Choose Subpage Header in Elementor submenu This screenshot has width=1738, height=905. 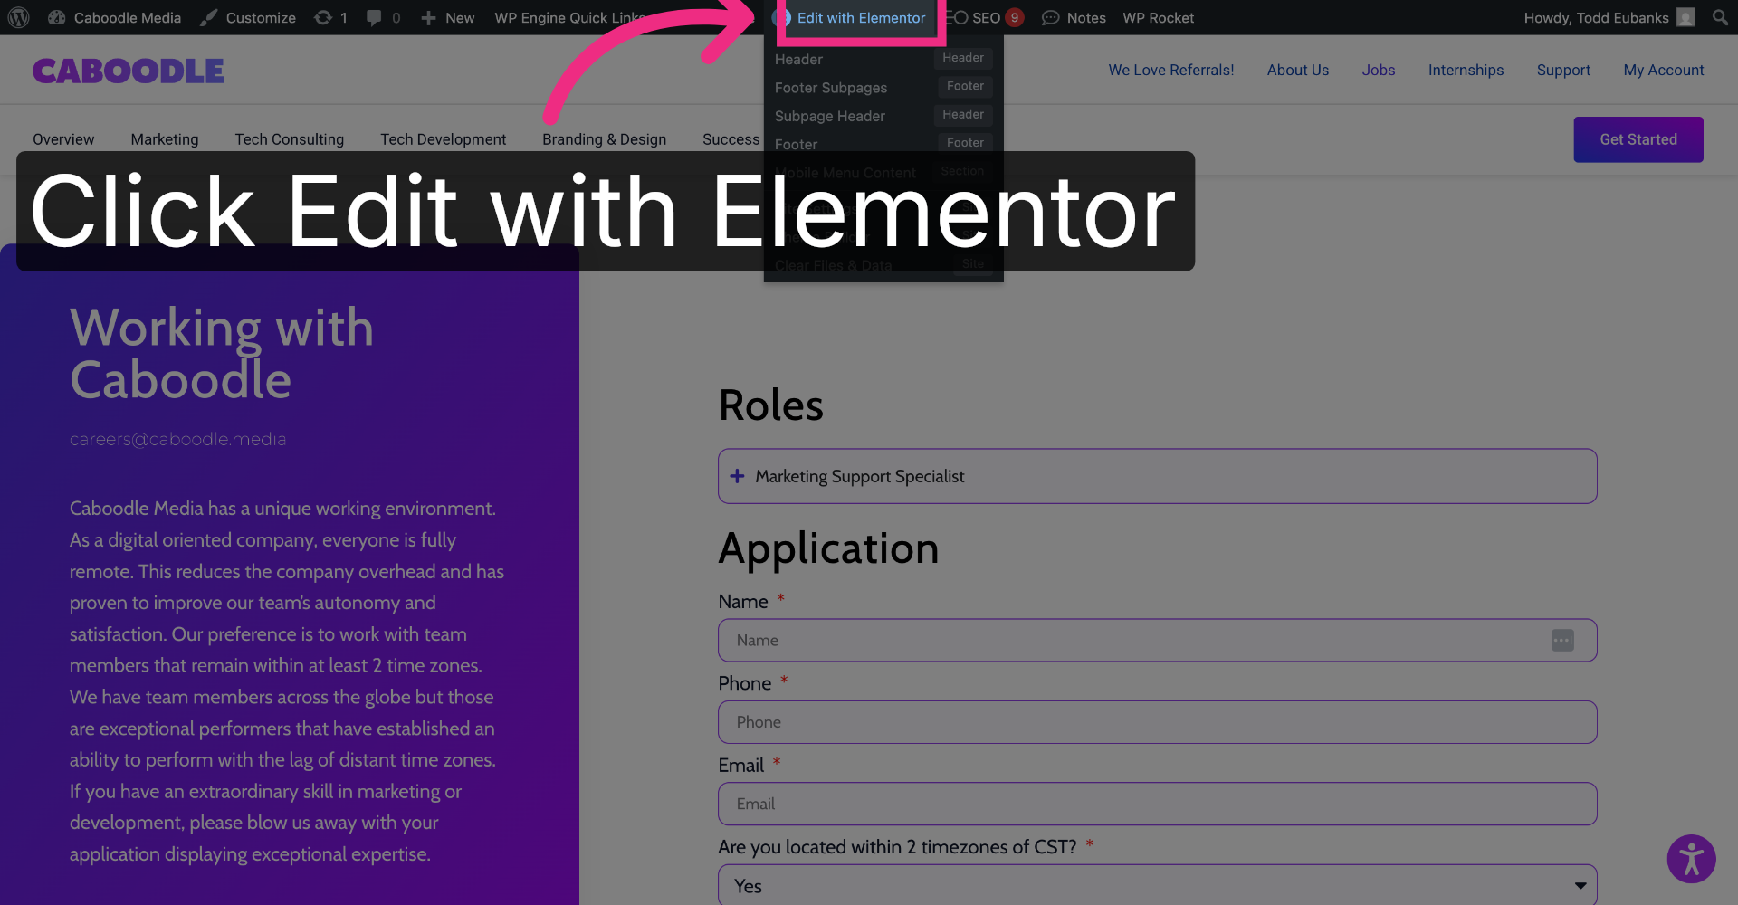pos(883,116)
